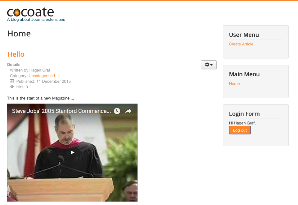Open the video title link
The height and width of the screenshot is (205, 298).
tap(61, 111)
